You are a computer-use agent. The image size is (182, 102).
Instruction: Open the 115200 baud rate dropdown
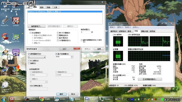tap(64, 75)
